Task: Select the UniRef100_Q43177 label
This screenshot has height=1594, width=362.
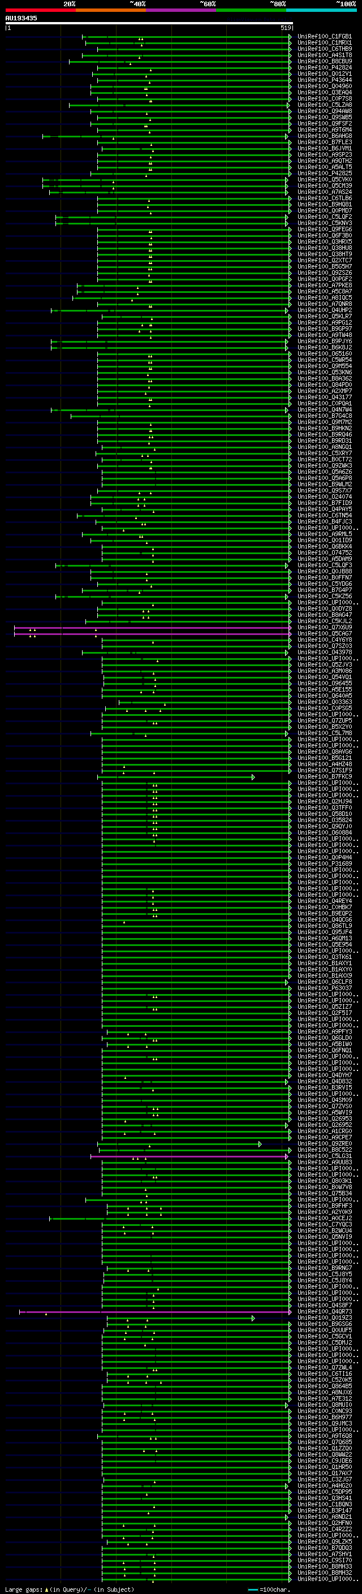Action: [325, 398]
